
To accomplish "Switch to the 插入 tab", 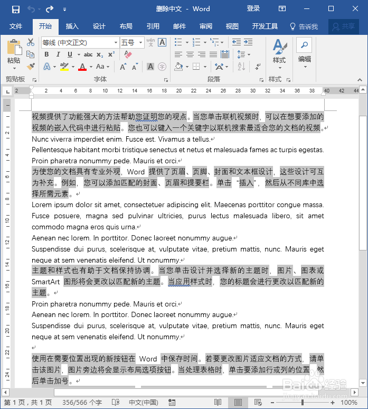I will [72, 26].
